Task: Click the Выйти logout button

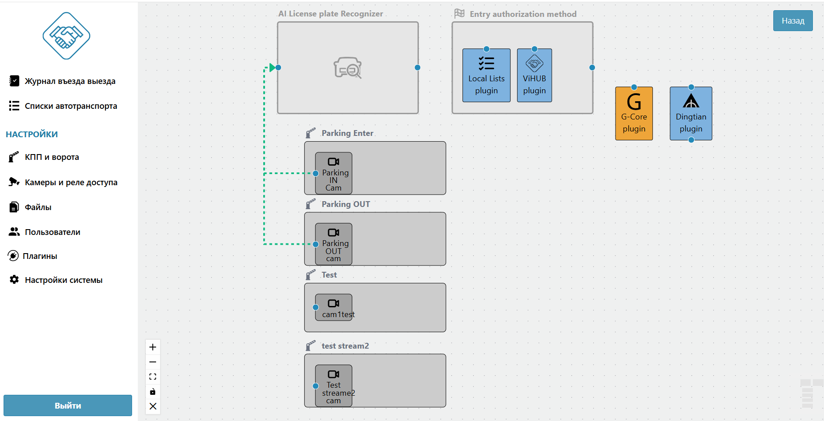Action: (x=68, y=405)
